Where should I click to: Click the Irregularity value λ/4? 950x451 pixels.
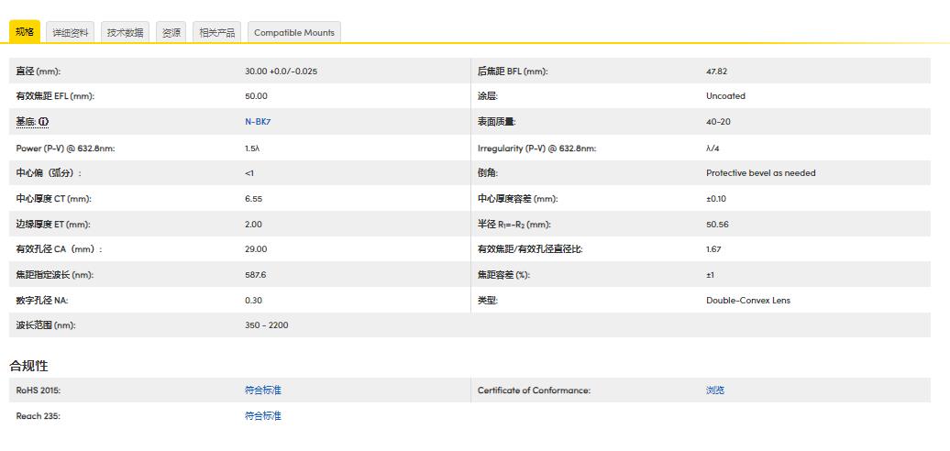coord(712,148)
